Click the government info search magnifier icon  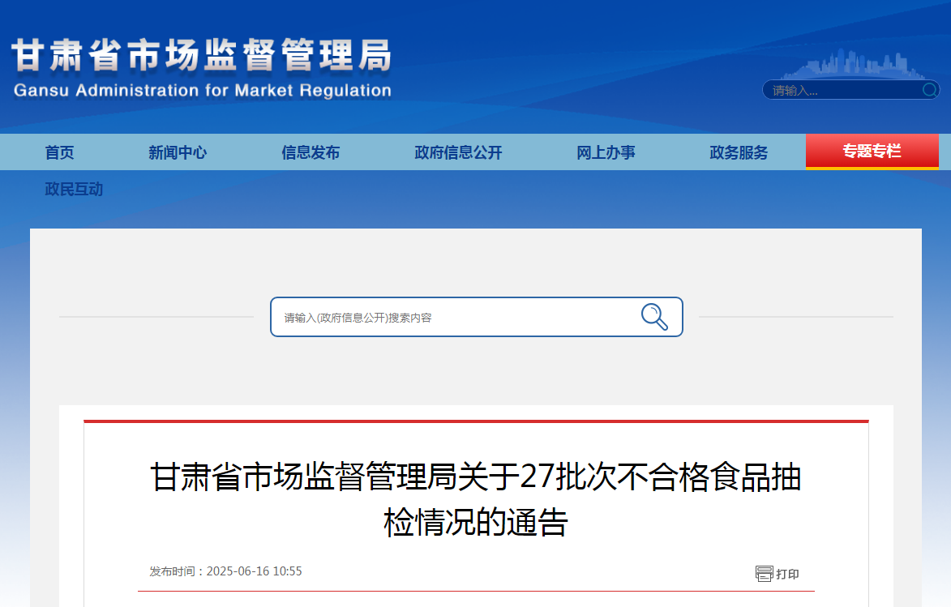point(654,317)
